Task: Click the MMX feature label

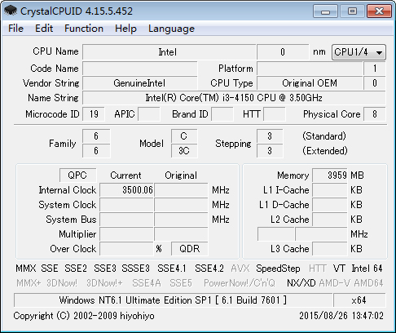Action: (26, 269)
